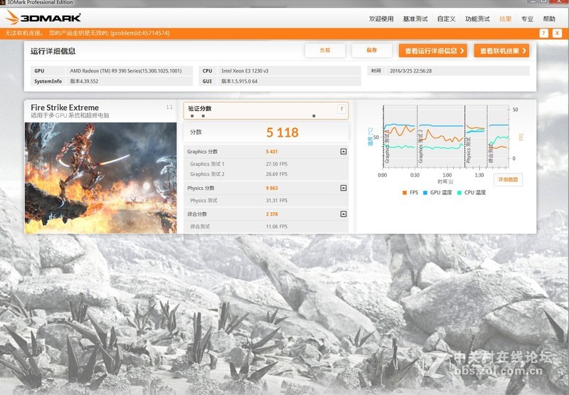Select the 结果 tab

tap(505, 19)
